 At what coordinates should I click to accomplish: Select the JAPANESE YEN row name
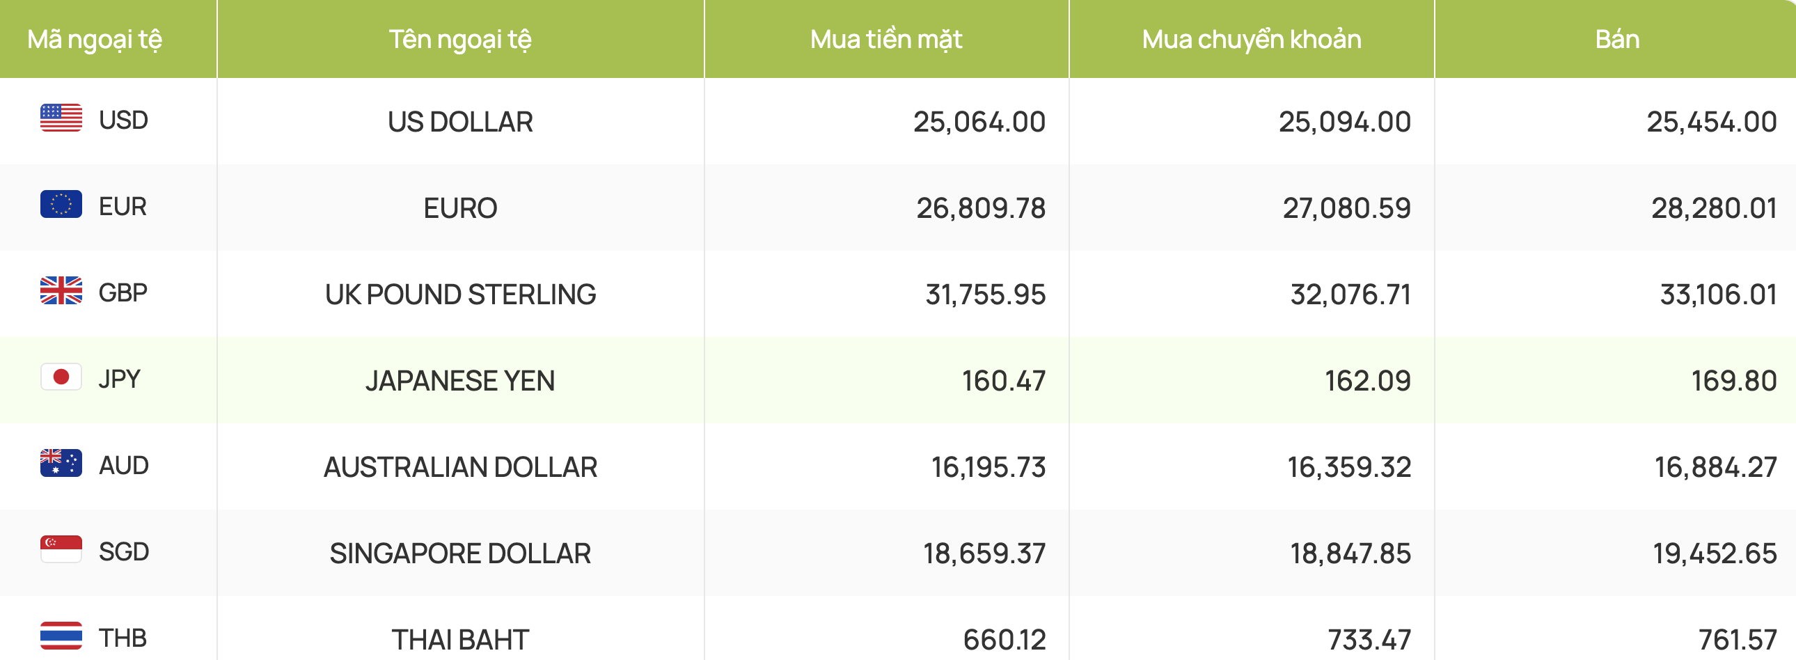[x=460, y=381]
